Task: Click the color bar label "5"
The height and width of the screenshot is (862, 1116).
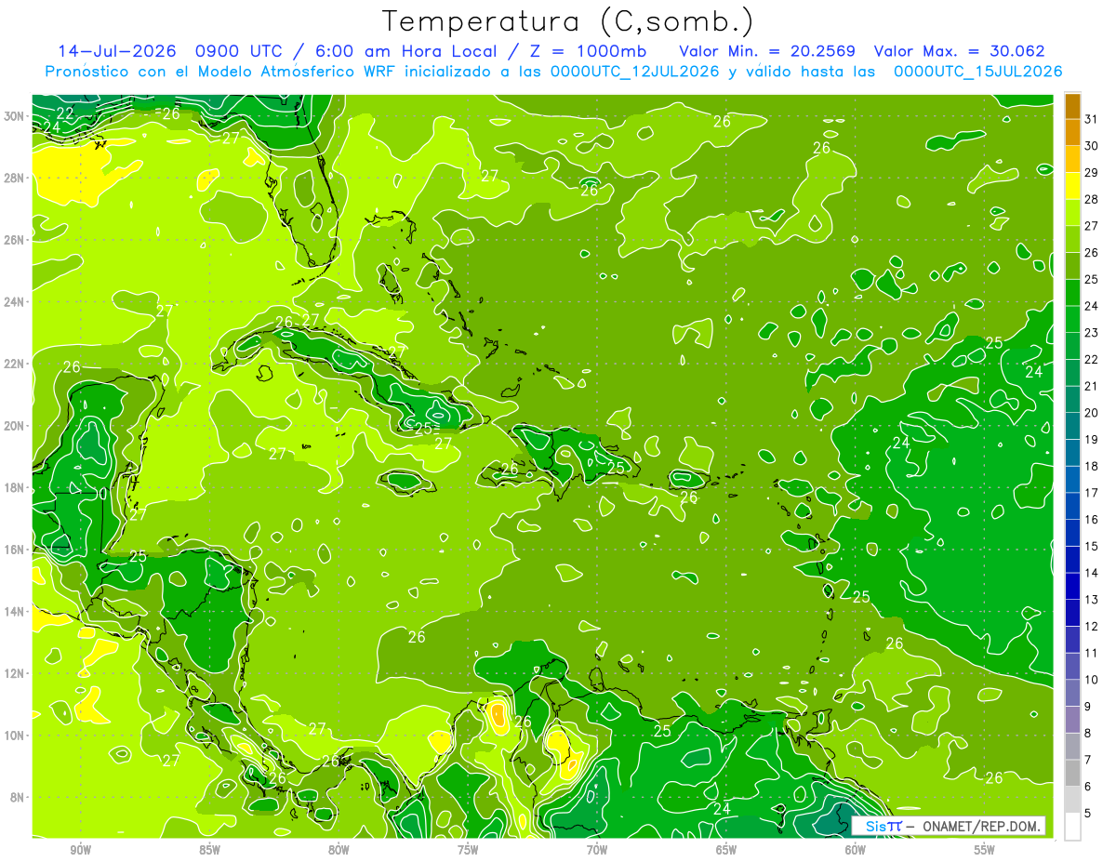Action: (1088, 814)
